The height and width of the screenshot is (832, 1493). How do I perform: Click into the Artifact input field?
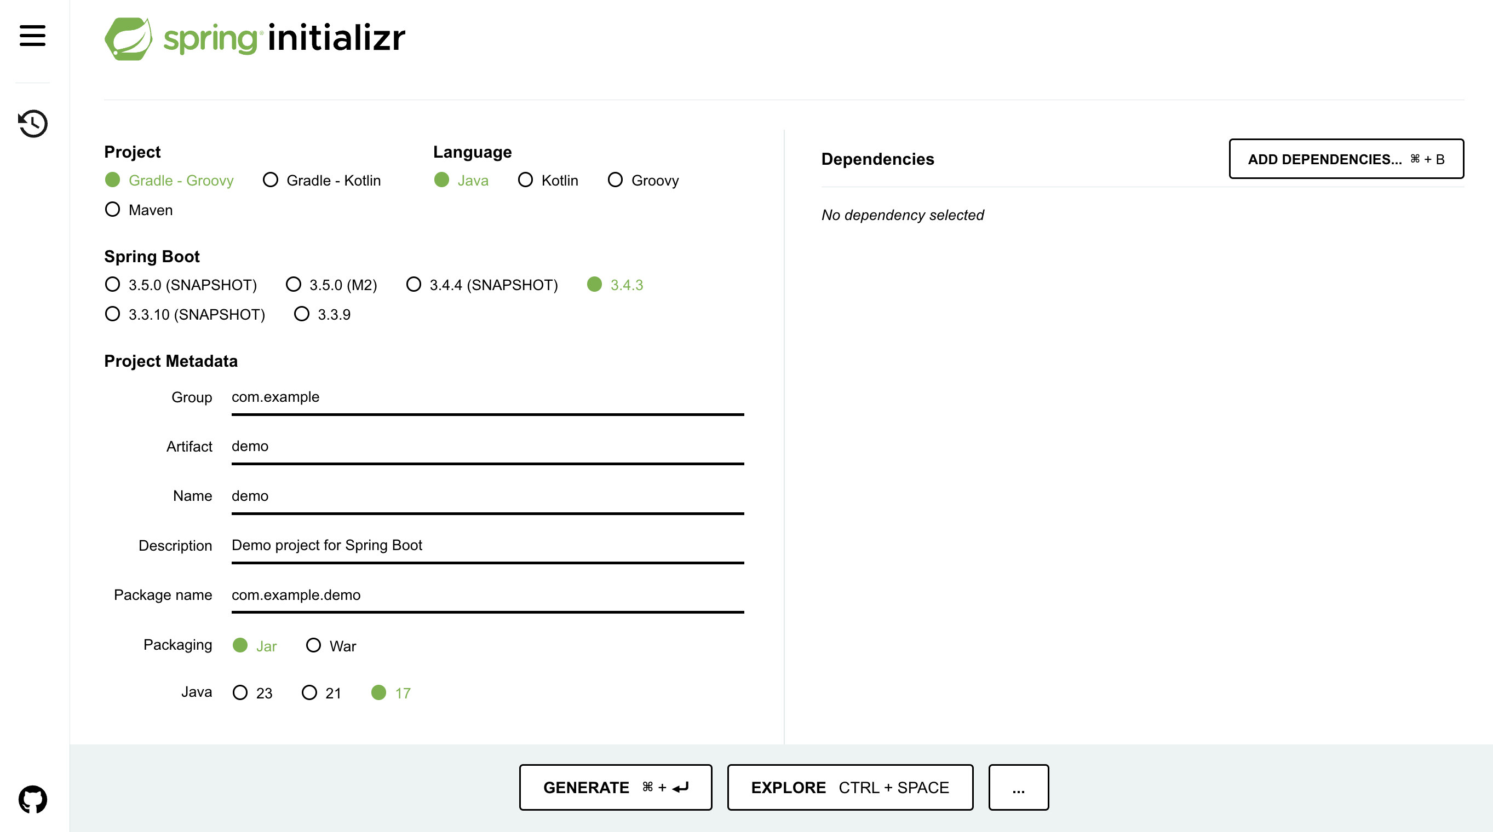click(x=487, y=446)
